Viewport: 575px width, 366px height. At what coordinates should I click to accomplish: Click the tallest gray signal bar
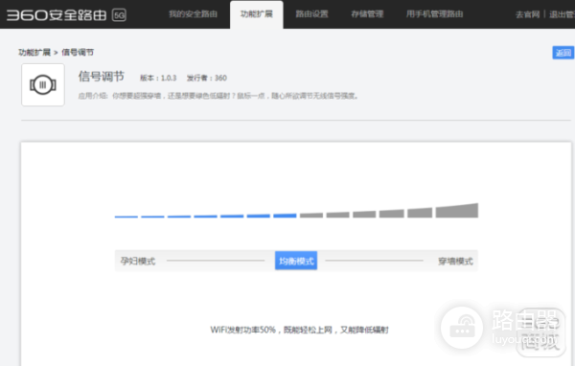tap(457, 211)
